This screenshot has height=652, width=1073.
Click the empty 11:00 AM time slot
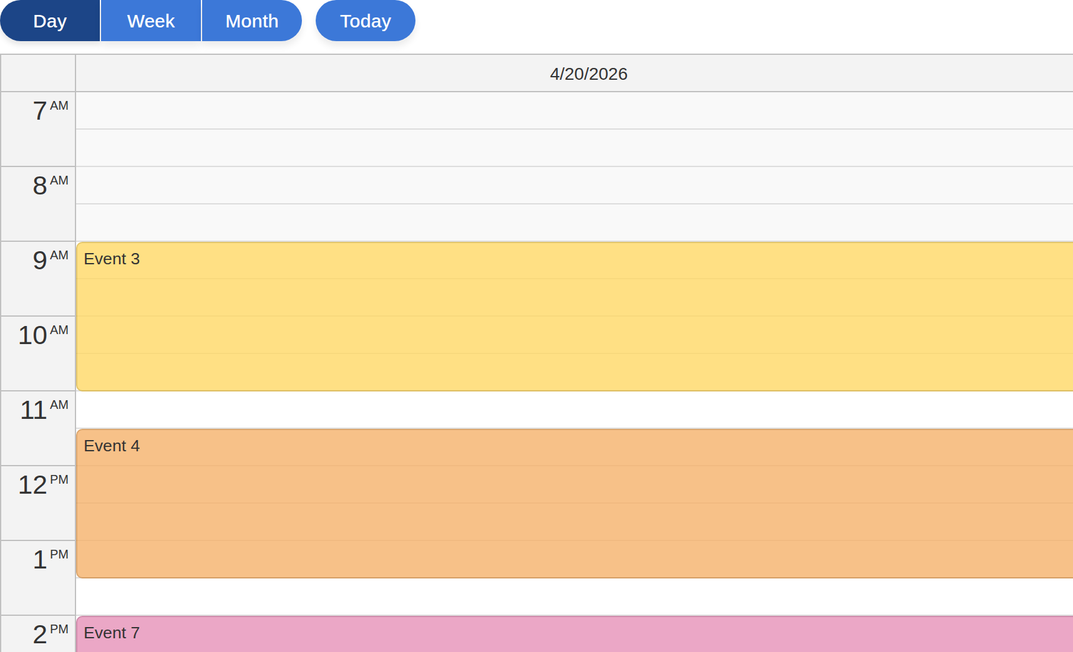[575, 410]
